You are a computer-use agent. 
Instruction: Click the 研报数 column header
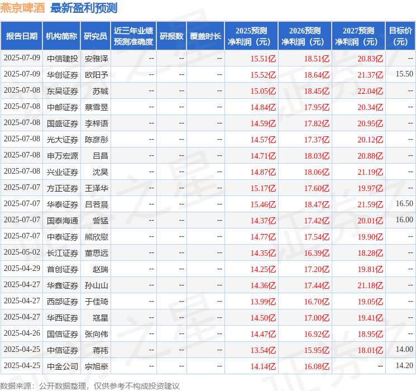[x=171, y=36]
